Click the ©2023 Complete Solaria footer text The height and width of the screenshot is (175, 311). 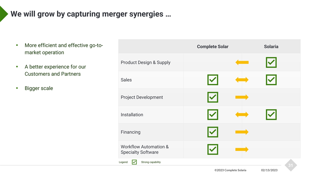point(230,170)
